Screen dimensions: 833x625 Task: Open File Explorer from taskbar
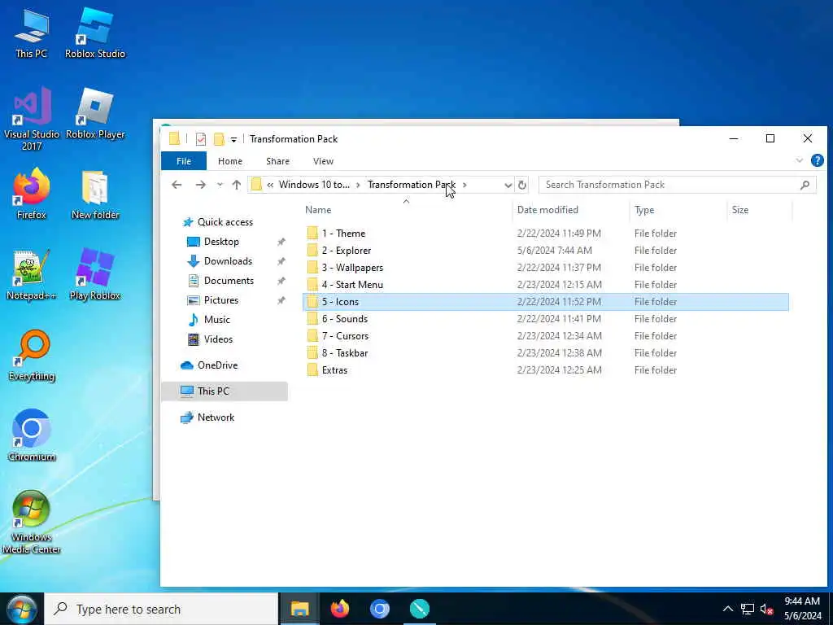[299, 609]
